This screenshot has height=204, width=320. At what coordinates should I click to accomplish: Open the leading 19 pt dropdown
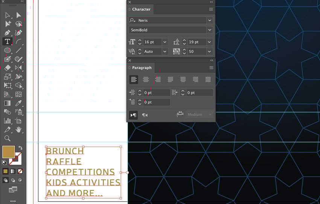point(209,42)
